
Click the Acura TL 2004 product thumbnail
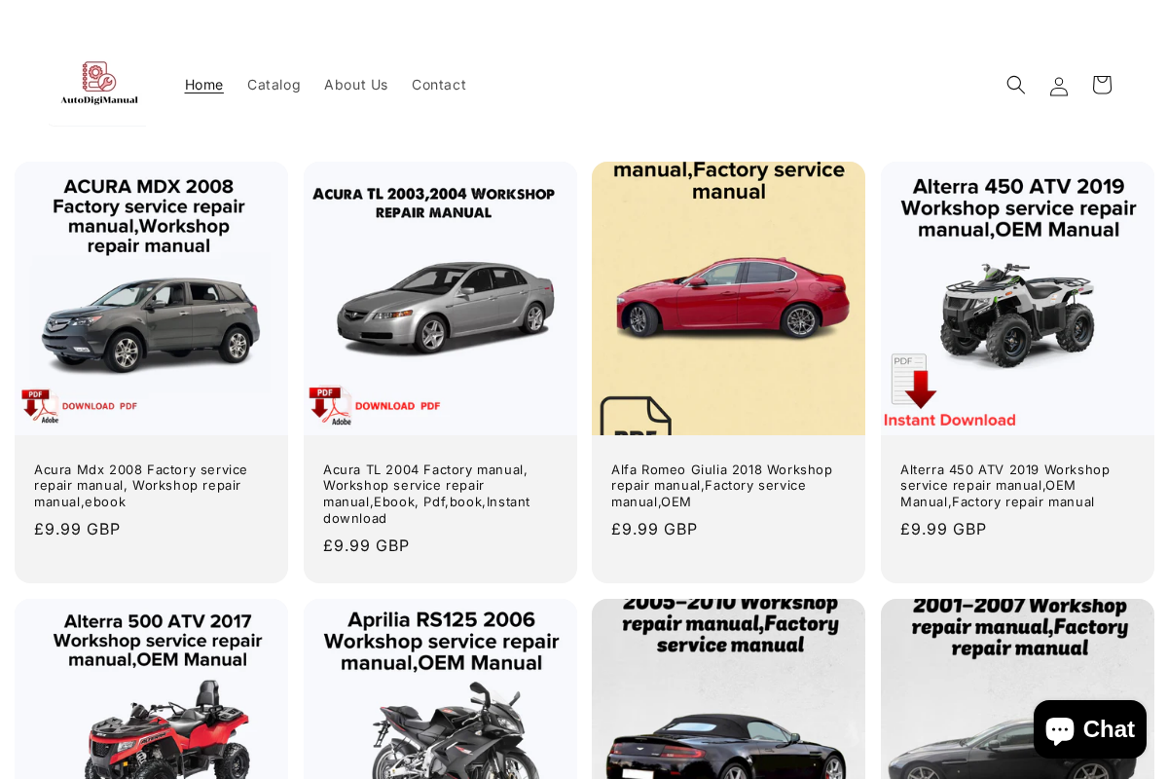pos(440,298)
